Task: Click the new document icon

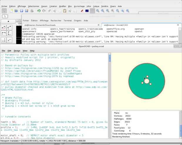Action: [11, 11]
